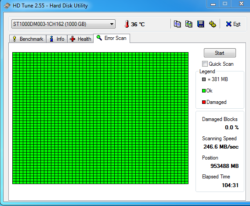250x206 pixels.
Task: Open the ST1000DM003 drive selection dropdown
Action: (63, 24)
